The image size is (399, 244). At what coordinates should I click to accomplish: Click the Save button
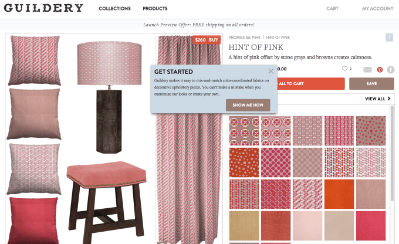point(371,84)
